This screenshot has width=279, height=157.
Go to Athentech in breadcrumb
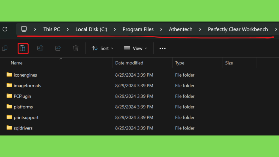pos(181,29)
